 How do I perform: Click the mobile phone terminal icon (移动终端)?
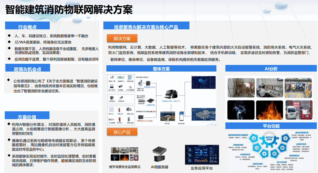[181, 116]
